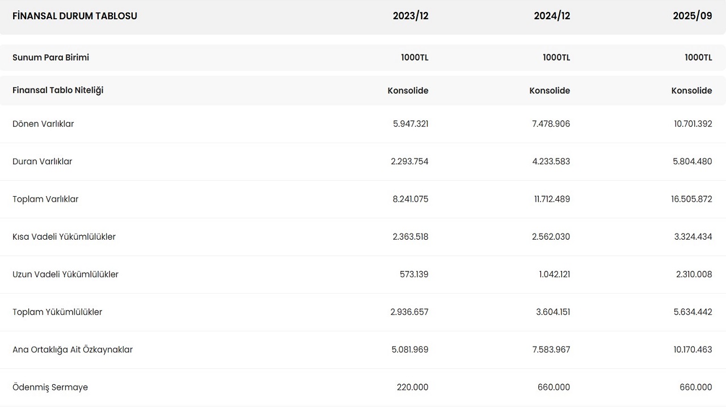Click the Toplam Yükümlülükler row label
Screen dimensions: 726x408
(57, 312)
